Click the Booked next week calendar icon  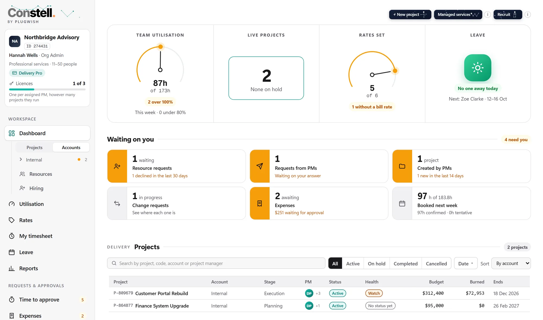point(402,203)
